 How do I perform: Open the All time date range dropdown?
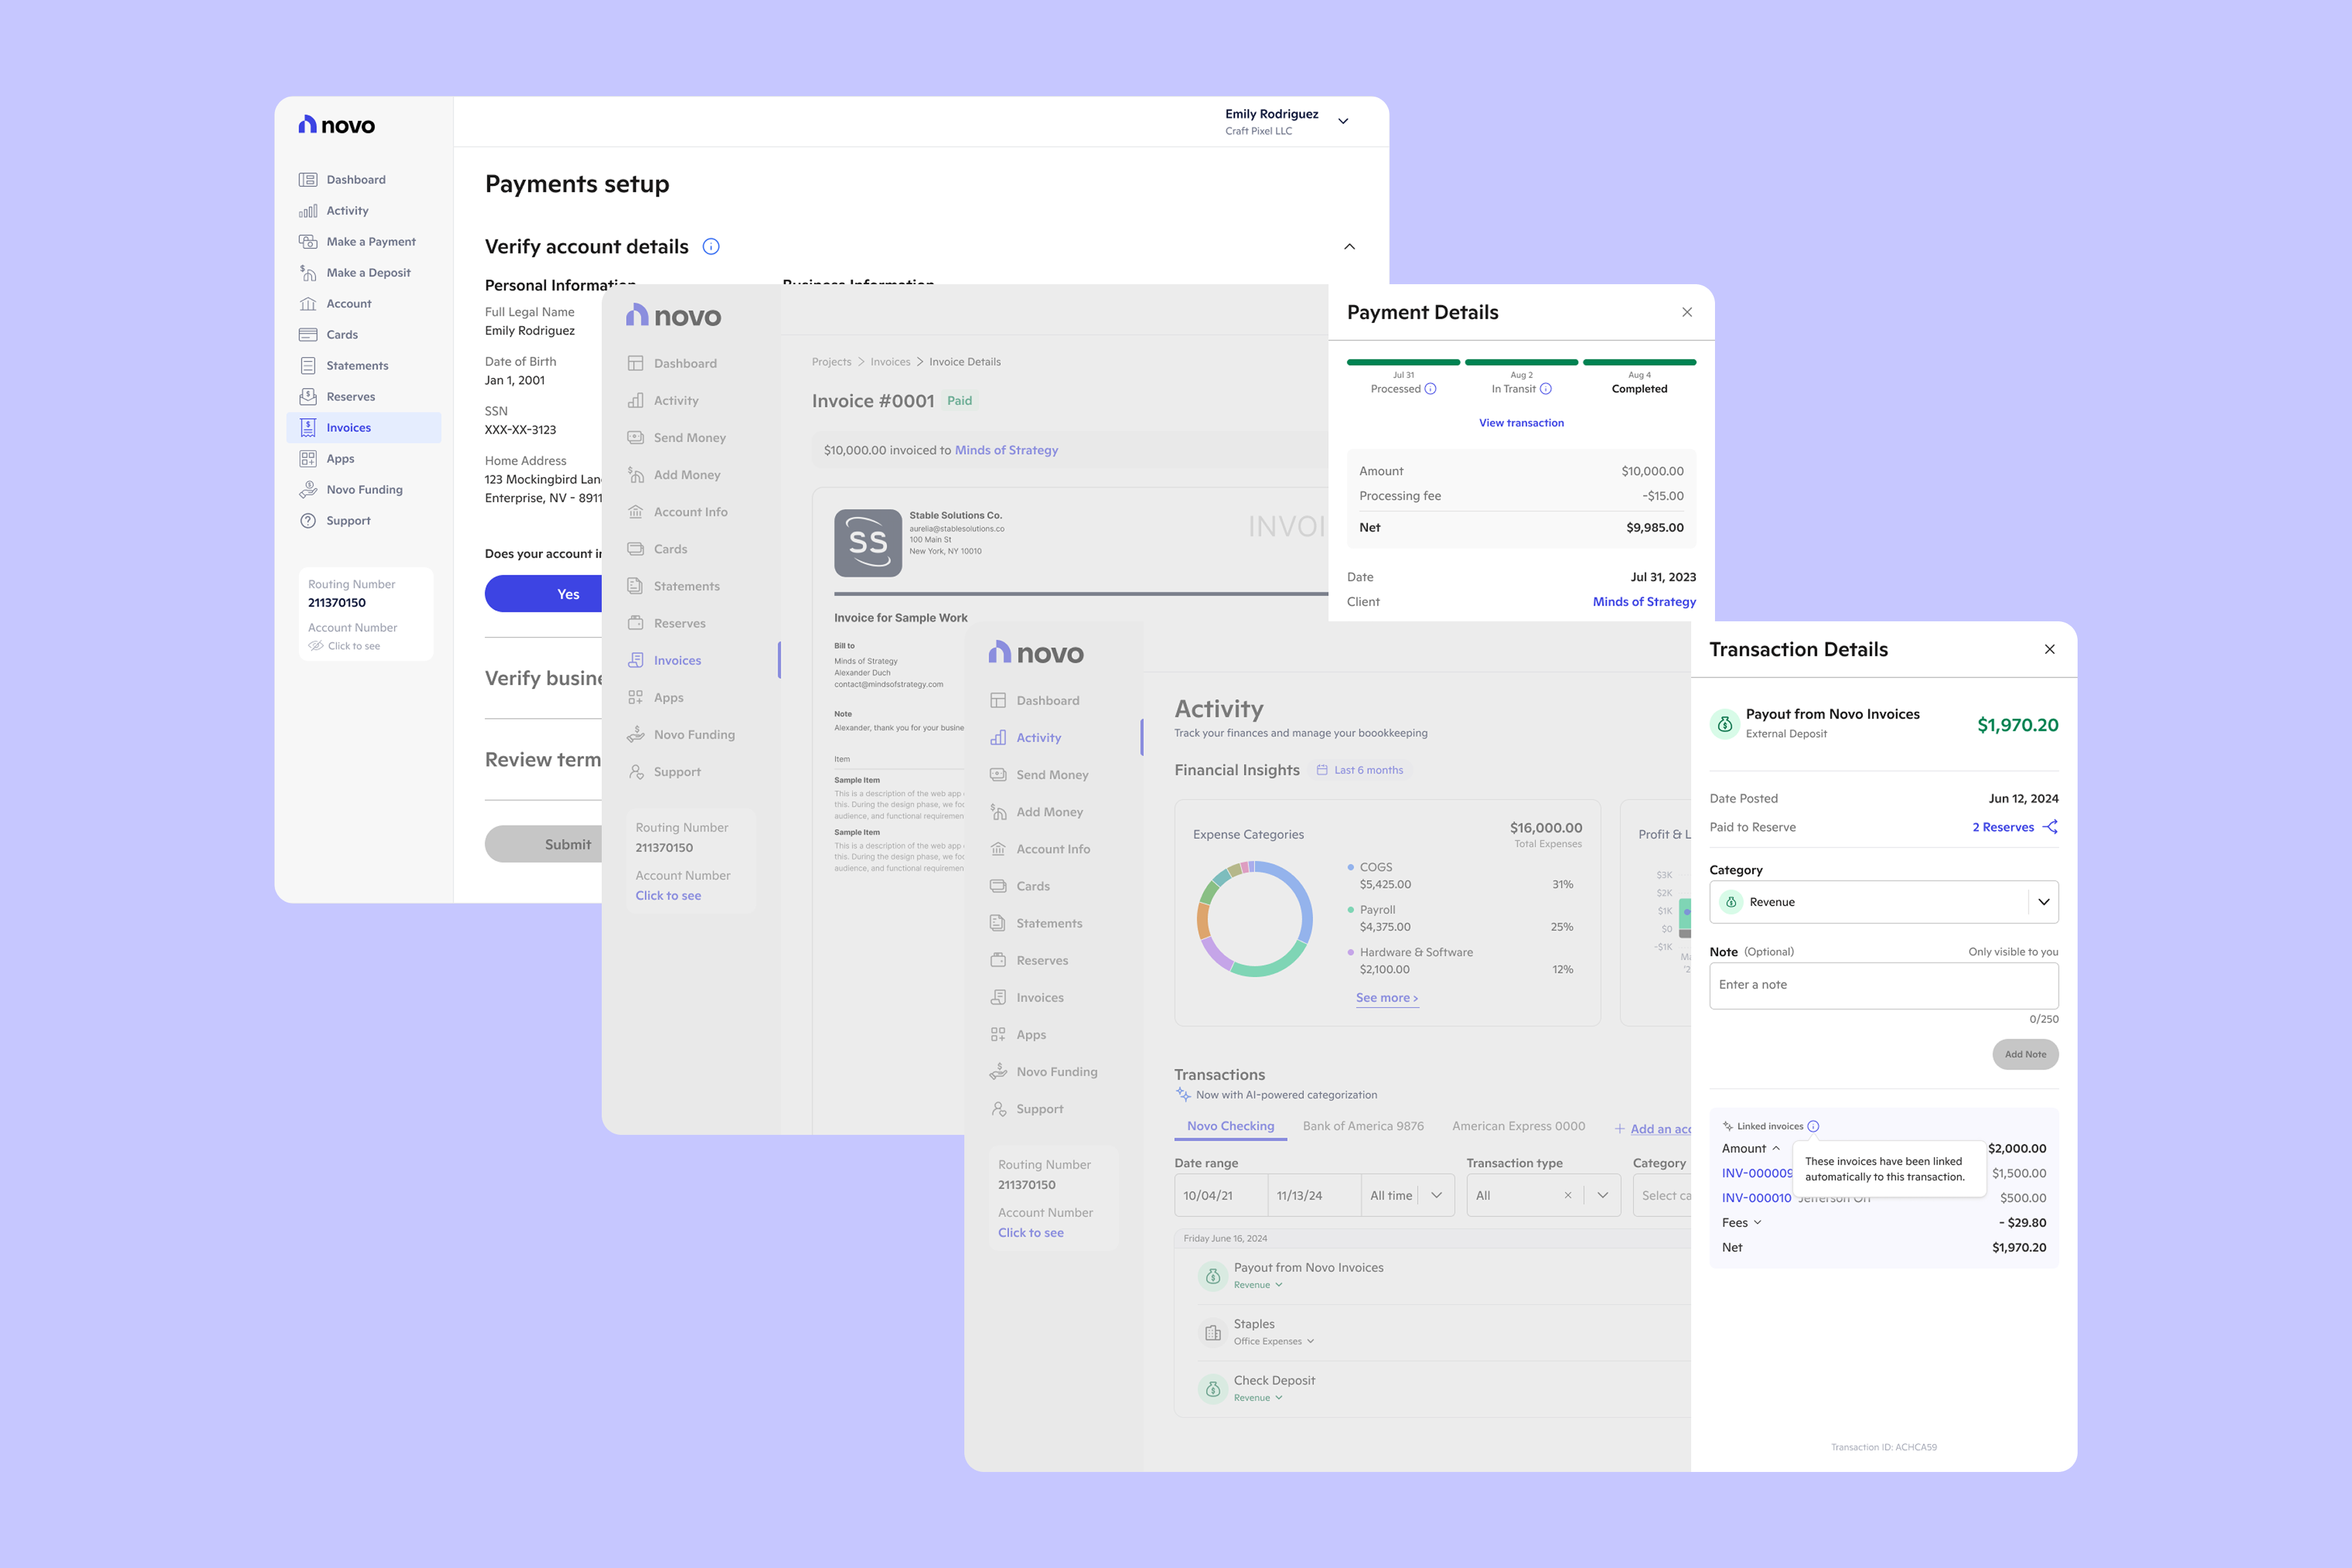pos(1407,1196)
